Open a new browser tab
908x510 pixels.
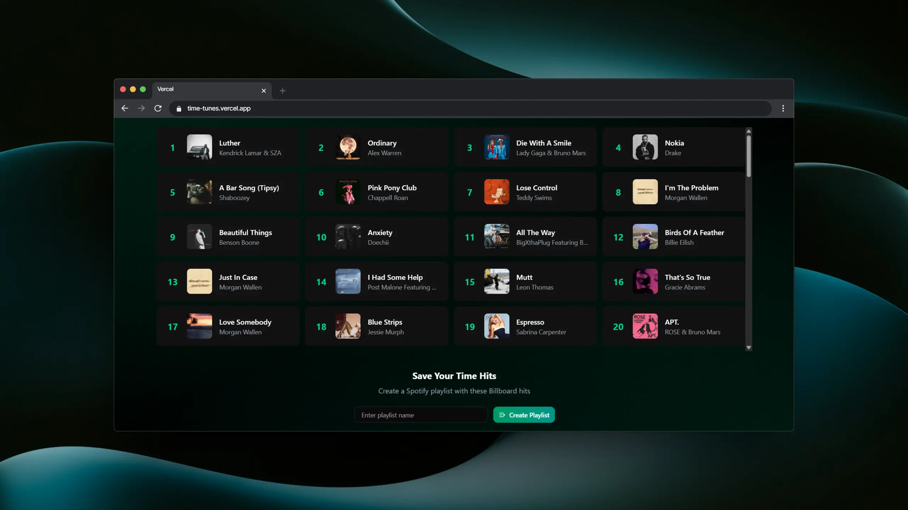pos(282,91)
